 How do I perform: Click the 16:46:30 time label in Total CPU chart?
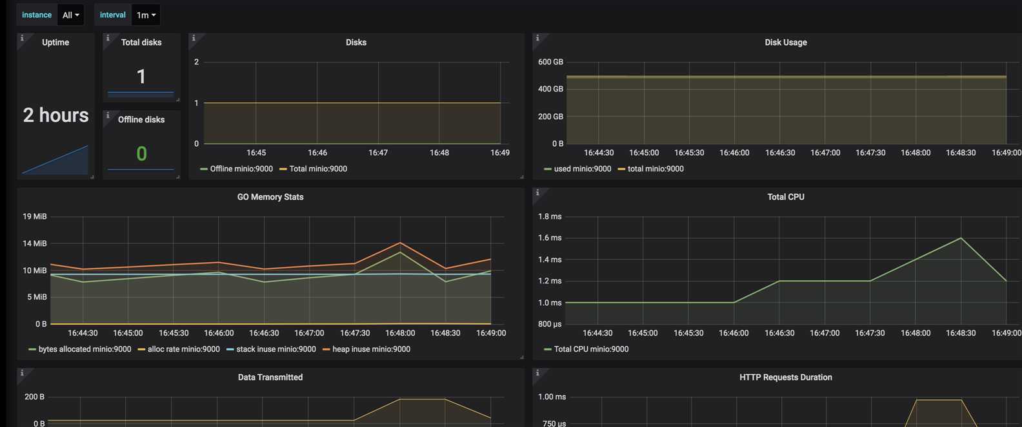(779, 333)
